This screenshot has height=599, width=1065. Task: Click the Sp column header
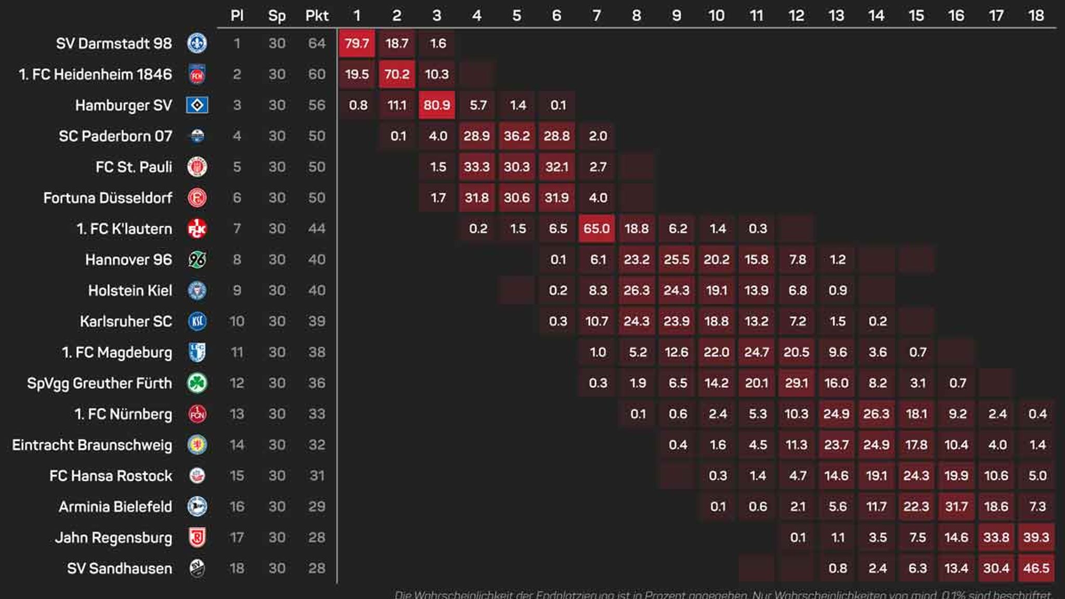277,16
